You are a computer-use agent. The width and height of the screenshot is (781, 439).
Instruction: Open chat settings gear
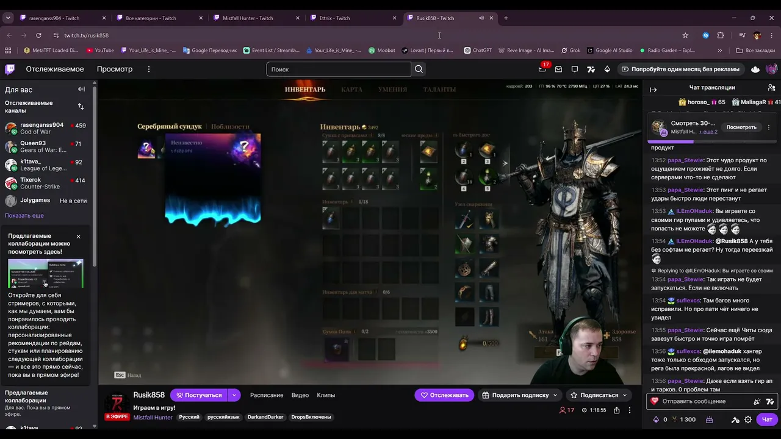(748, 419)
